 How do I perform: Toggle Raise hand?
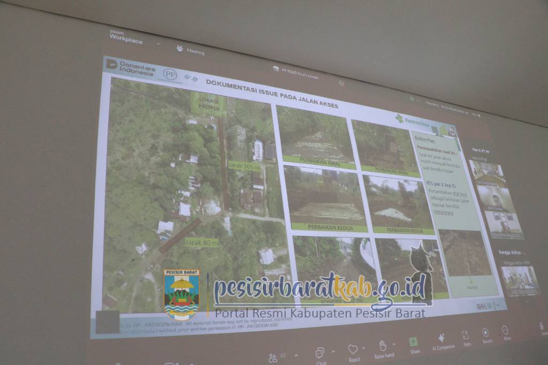click(383, 346)
